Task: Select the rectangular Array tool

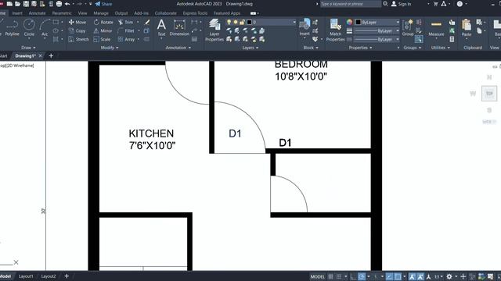Action: (126, 39)
